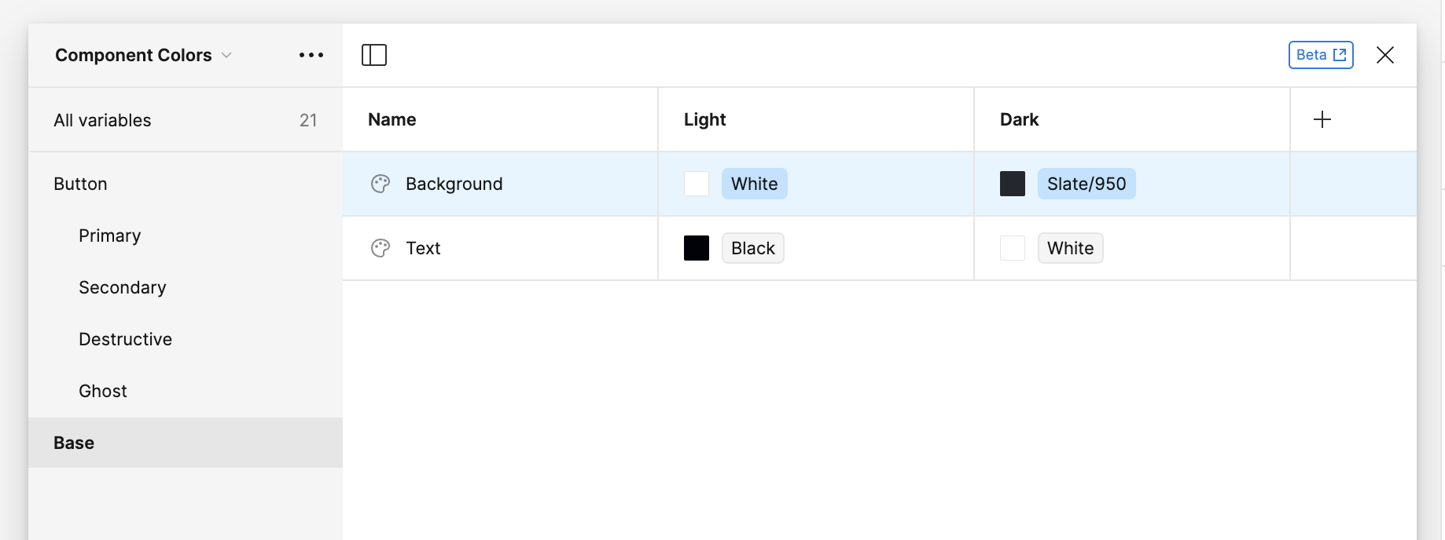Close the variables panel with the X
This screenshot has width=1445, height=540.
(1384, 54)
